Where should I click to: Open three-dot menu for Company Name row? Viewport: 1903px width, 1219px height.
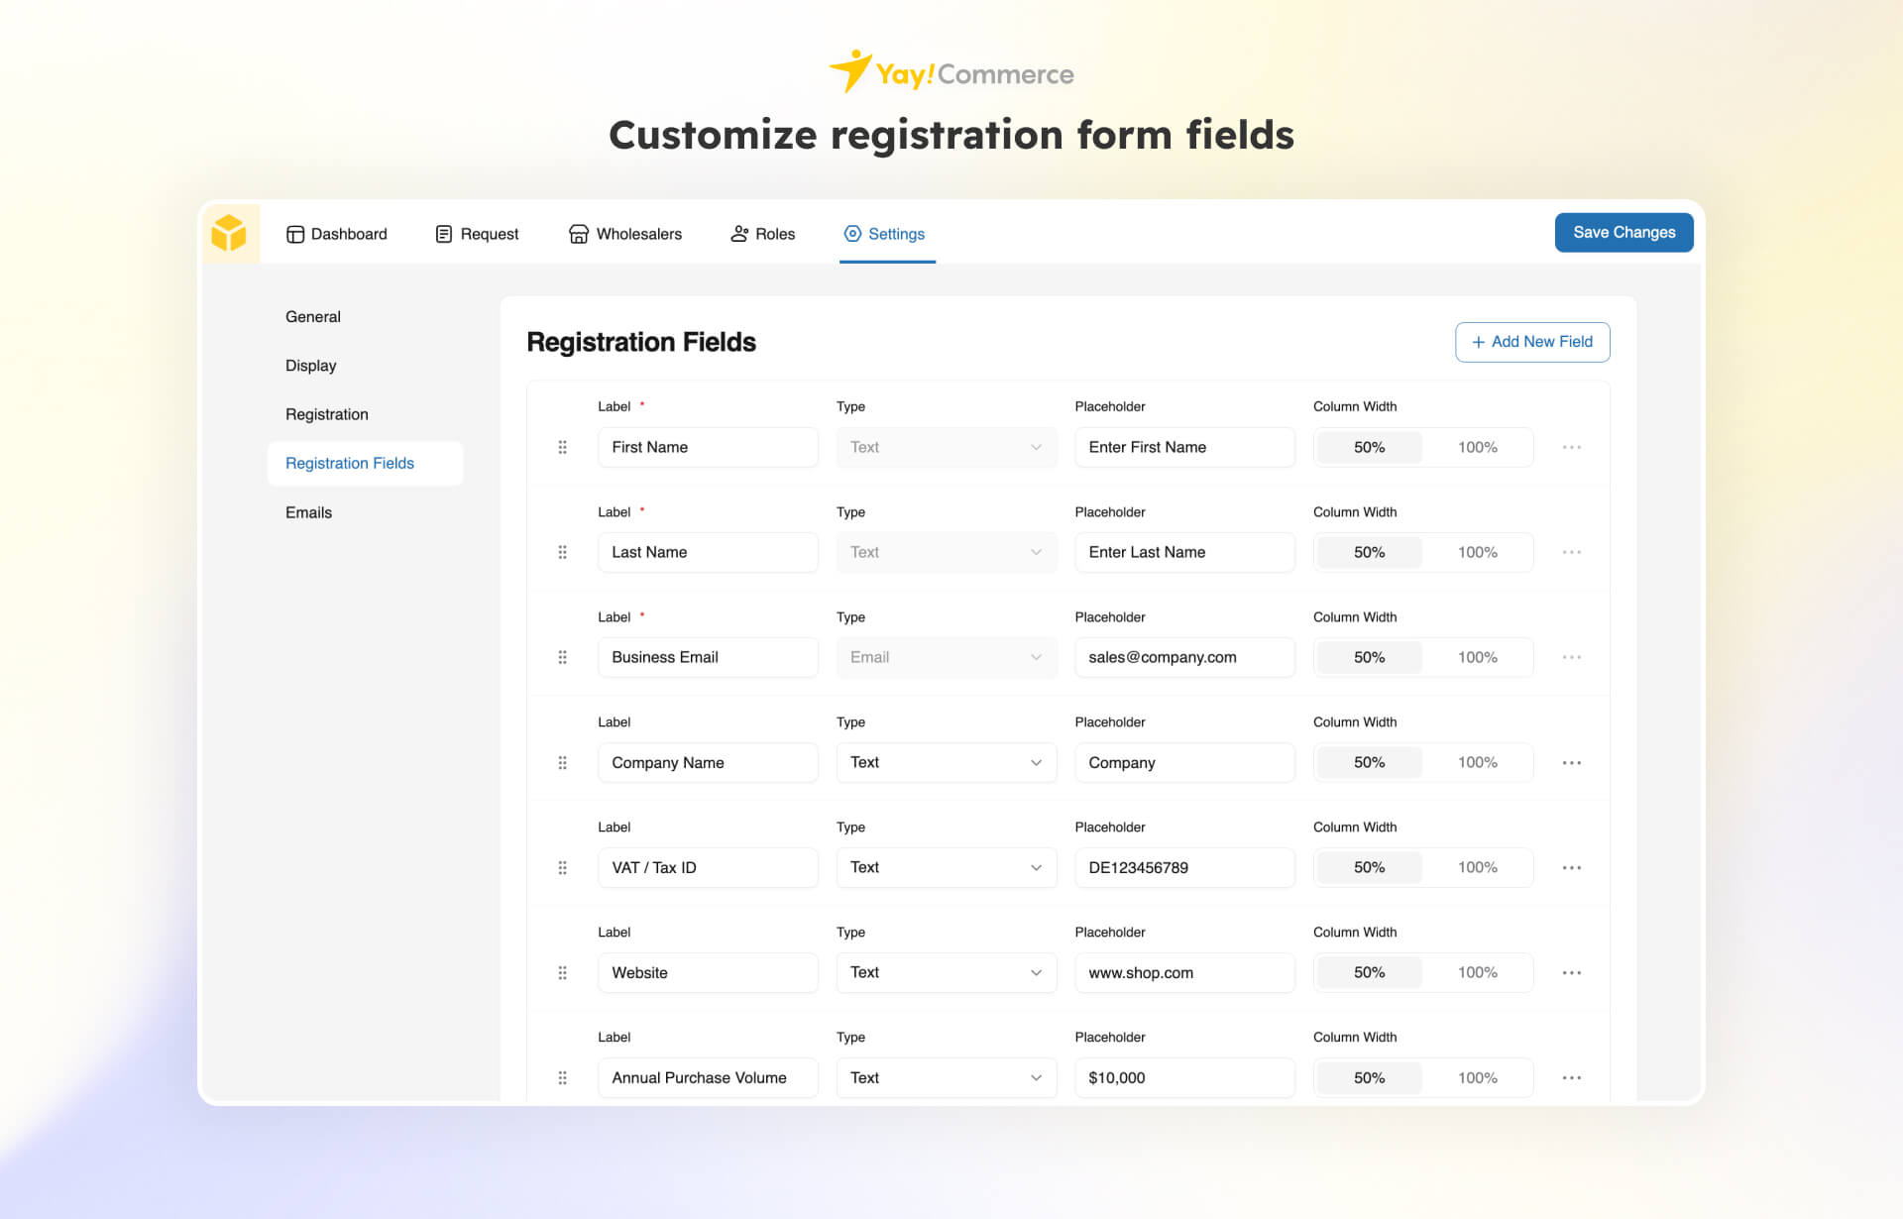tap(1571, 762)
